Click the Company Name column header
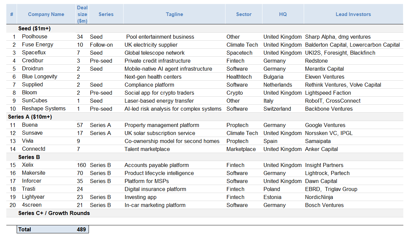The height and width of the screenshot is (239, 410). click(x=46, y=14)
